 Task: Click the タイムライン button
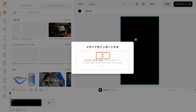(x=19, y=90)
